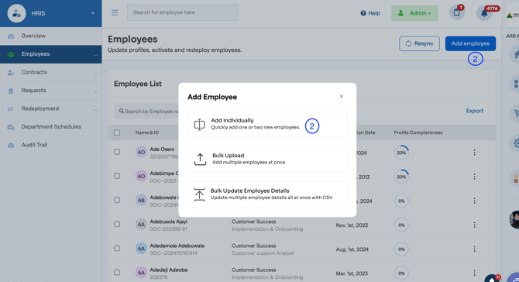Open the three-dot menu for Ade Oseni
Image resolution: width=519 pixels, height=282 pixels.
pyautogui.click(x=474, y=153)
